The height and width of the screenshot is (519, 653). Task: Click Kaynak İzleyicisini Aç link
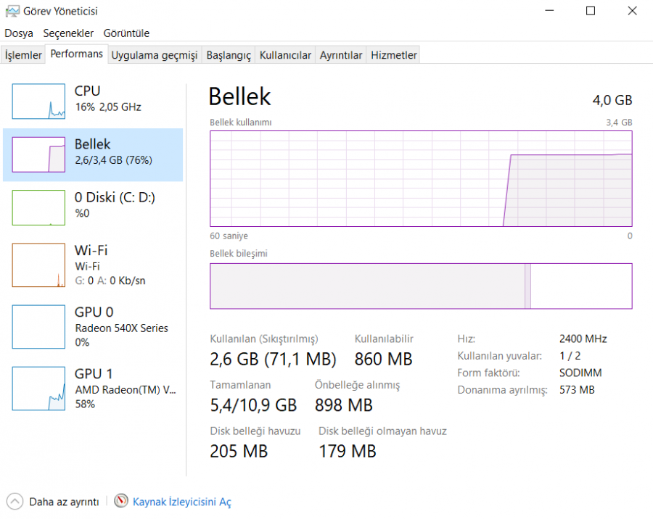coord(181,502)
